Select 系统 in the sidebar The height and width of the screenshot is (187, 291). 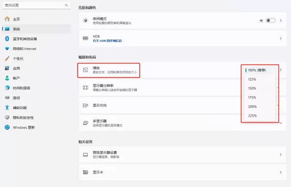tap(36, 29)
